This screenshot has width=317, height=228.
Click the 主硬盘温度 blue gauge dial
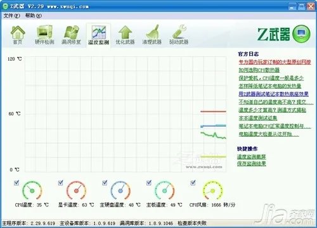(x=120, y=191)
